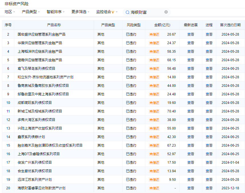View 进程 for 成都简阳系列债权项目

[209, 103]
